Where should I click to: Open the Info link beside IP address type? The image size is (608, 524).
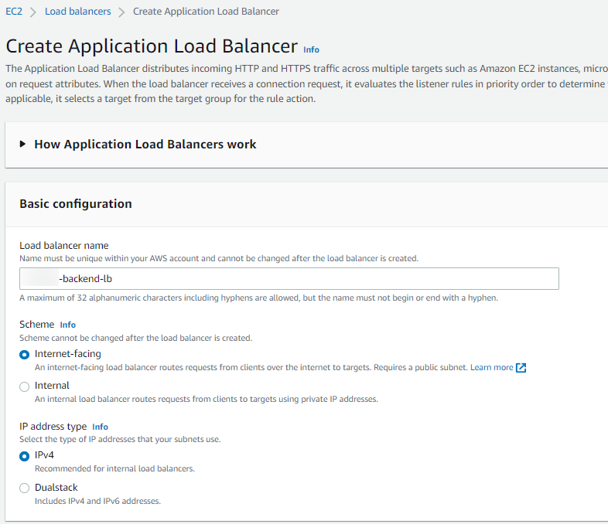[100, 427]
